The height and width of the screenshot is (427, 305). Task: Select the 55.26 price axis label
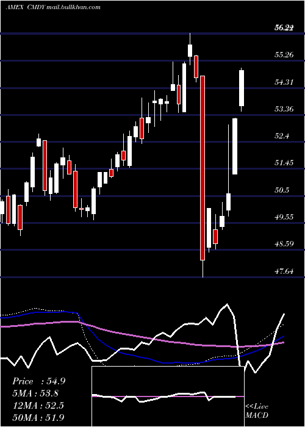click(x=284, y=54)
